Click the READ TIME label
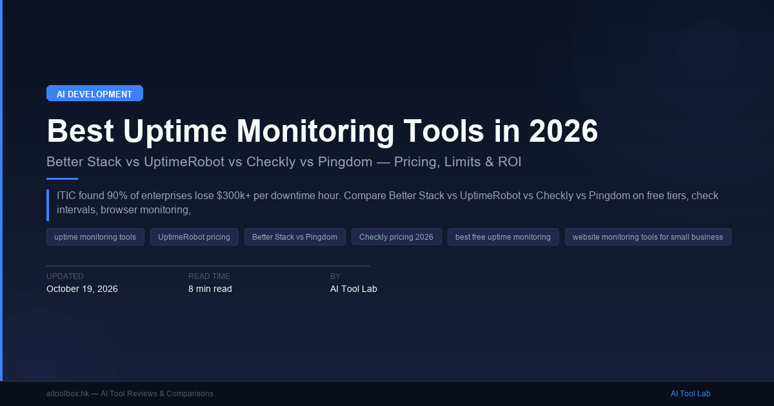Image resolution: width=774 pixels, height=406 pixels. (x=209, y=276)
